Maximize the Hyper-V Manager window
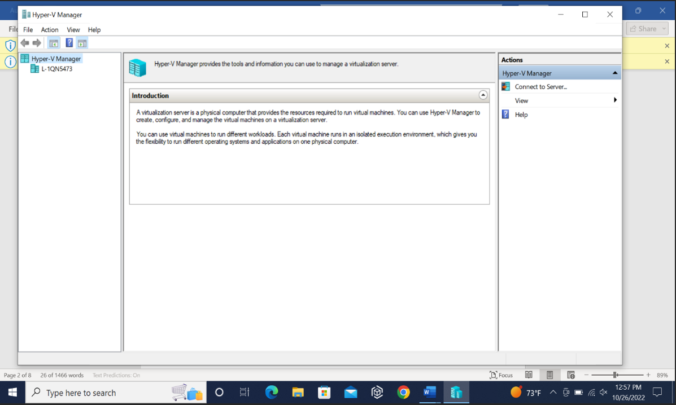The image size is (676, 405). [585, 14]
